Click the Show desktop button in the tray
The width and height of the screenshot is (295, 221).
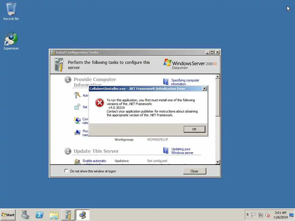coord(292,215)
